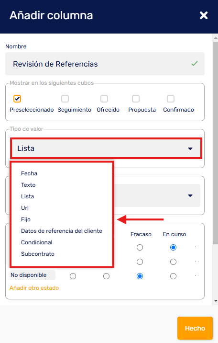Open the Lista value type dropdown
The height and width of the screenshot is (343, 218).
point(106,149)
